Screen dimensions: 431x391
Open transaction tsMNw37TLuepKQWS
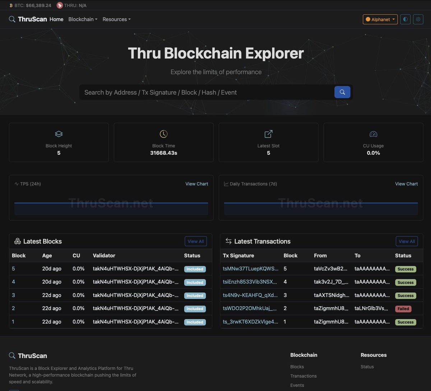pos(250,269)
